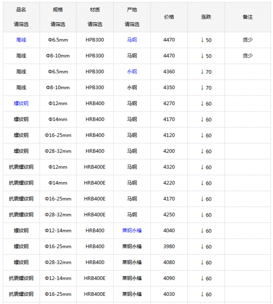This screenshot has width=273, height=304.
Task: Click the 涨跌 column header
Action: coord(206,17)
